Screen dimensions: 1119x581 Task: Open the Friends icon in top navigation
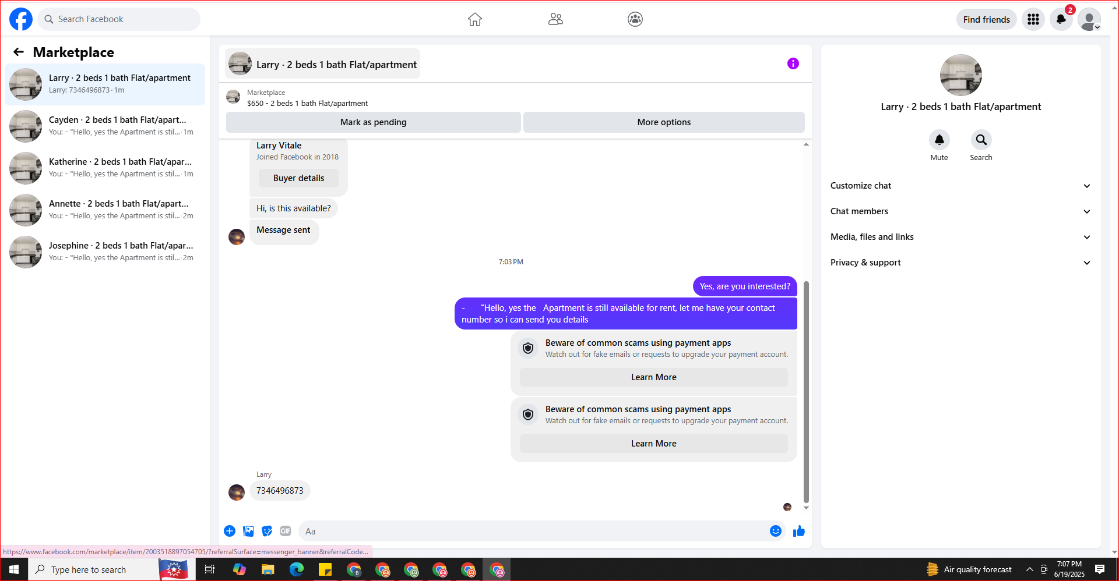tap(555, 19)
